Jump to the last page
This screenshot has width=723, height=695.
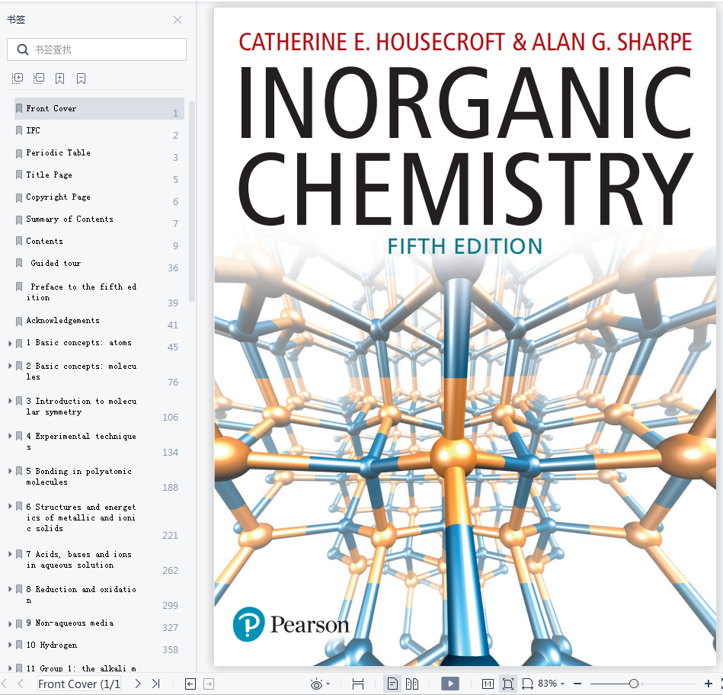[156, 684]
